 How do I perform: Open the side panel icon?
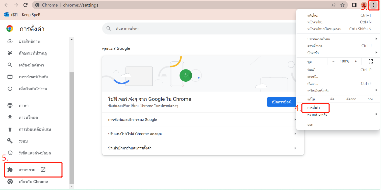click(x=354, y=5)
